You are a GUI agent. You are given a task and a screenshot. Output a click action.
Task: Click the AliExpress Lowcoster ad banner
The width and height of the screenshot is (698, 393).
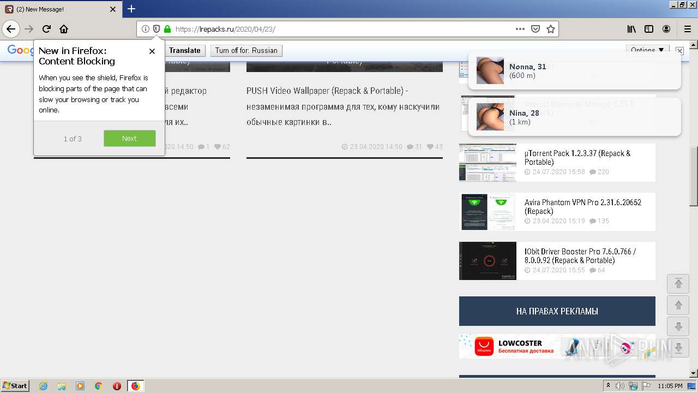pos(557,347)
